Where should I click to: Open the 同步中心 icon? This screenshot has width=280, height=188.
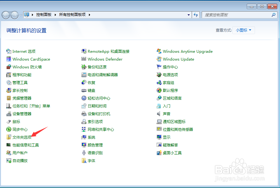click(8, 129)
